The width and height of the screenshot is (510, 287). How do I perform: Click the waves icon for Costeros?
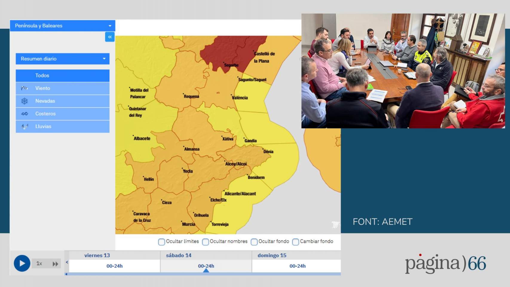coord(24,114)
